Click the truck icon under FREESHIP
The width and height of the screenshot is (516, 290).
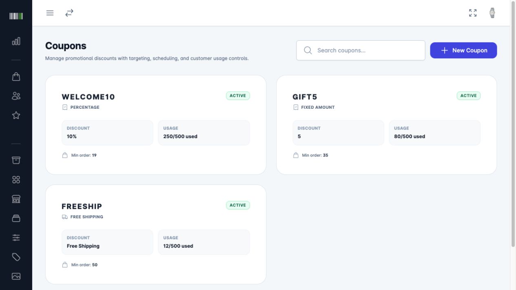point(64,217)
